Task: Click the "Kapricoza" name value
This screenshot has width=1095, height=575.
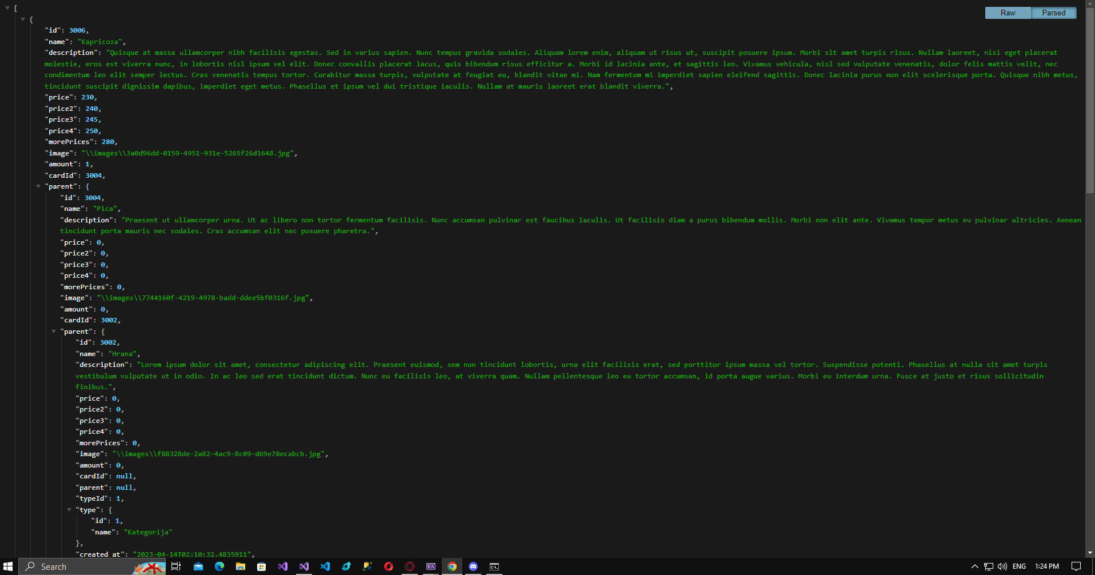Action: (99, 42)
